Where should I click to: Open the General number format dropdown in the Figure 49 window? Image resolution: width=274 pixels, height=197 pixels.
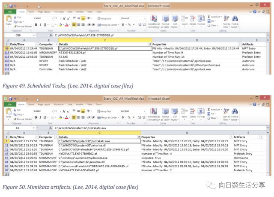(x=145, y=18)
